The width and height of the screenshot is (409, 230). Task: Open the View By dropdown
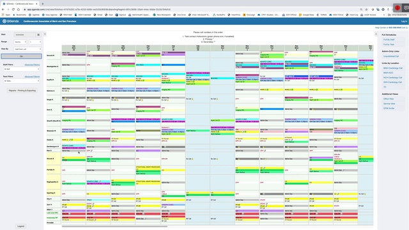27,49
